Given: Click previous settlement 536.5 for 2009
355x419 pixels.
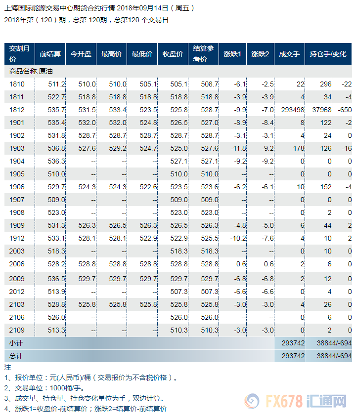Looking at the screenshot, I should (x=56, y=279).
